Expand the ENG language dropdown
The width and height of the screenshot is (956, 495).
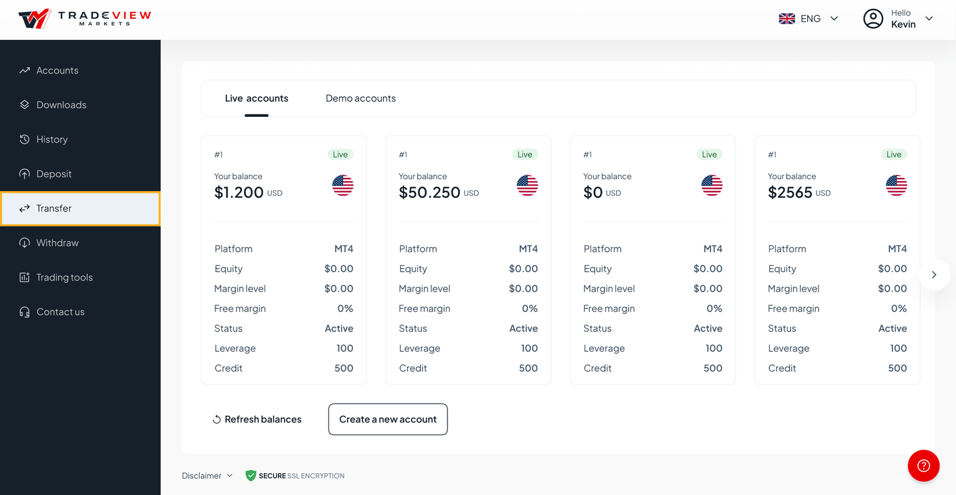click(x=834, y=19)
